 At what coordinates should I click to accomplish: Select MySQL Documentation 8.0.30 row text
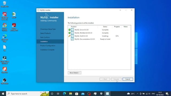(85, 39)
